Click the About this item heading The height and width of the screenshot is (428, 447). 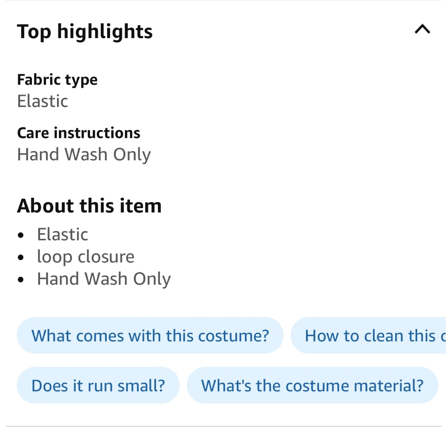[89, 206]
